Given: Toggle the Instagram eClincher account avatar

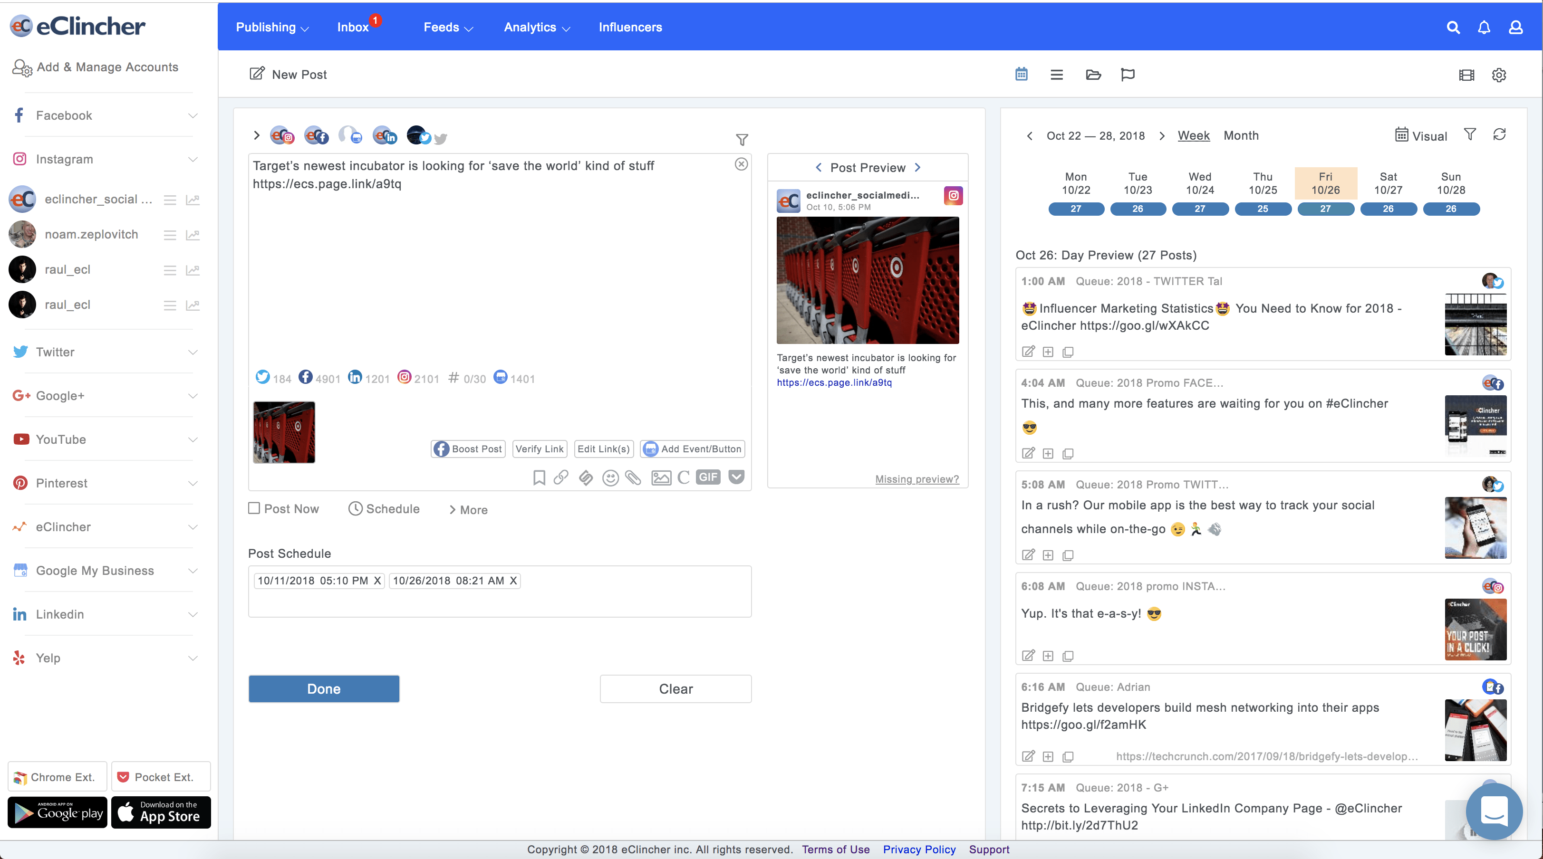Looking at the screenshot, I should click(x=282, y=136).
